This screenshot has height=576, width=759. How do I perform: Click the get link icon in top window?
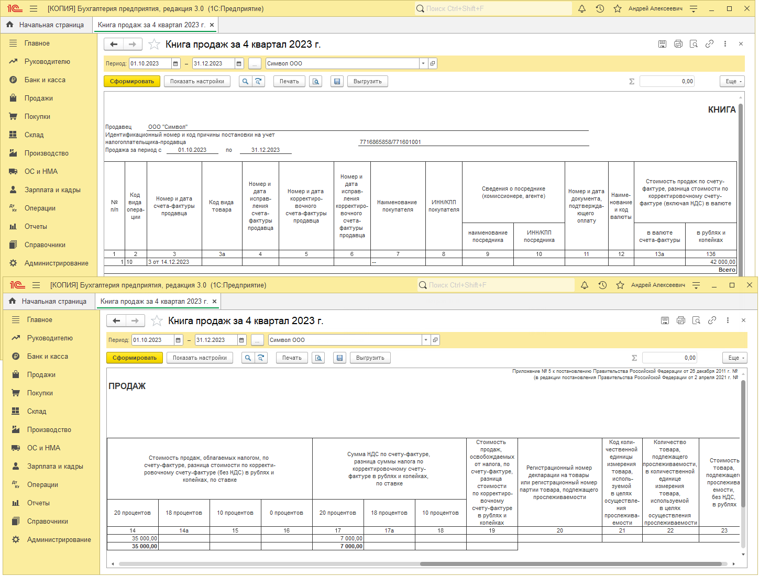click(709, 44)
